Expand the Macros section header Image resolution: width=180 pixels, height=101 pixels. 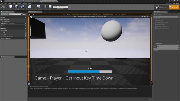pos(3,26)
